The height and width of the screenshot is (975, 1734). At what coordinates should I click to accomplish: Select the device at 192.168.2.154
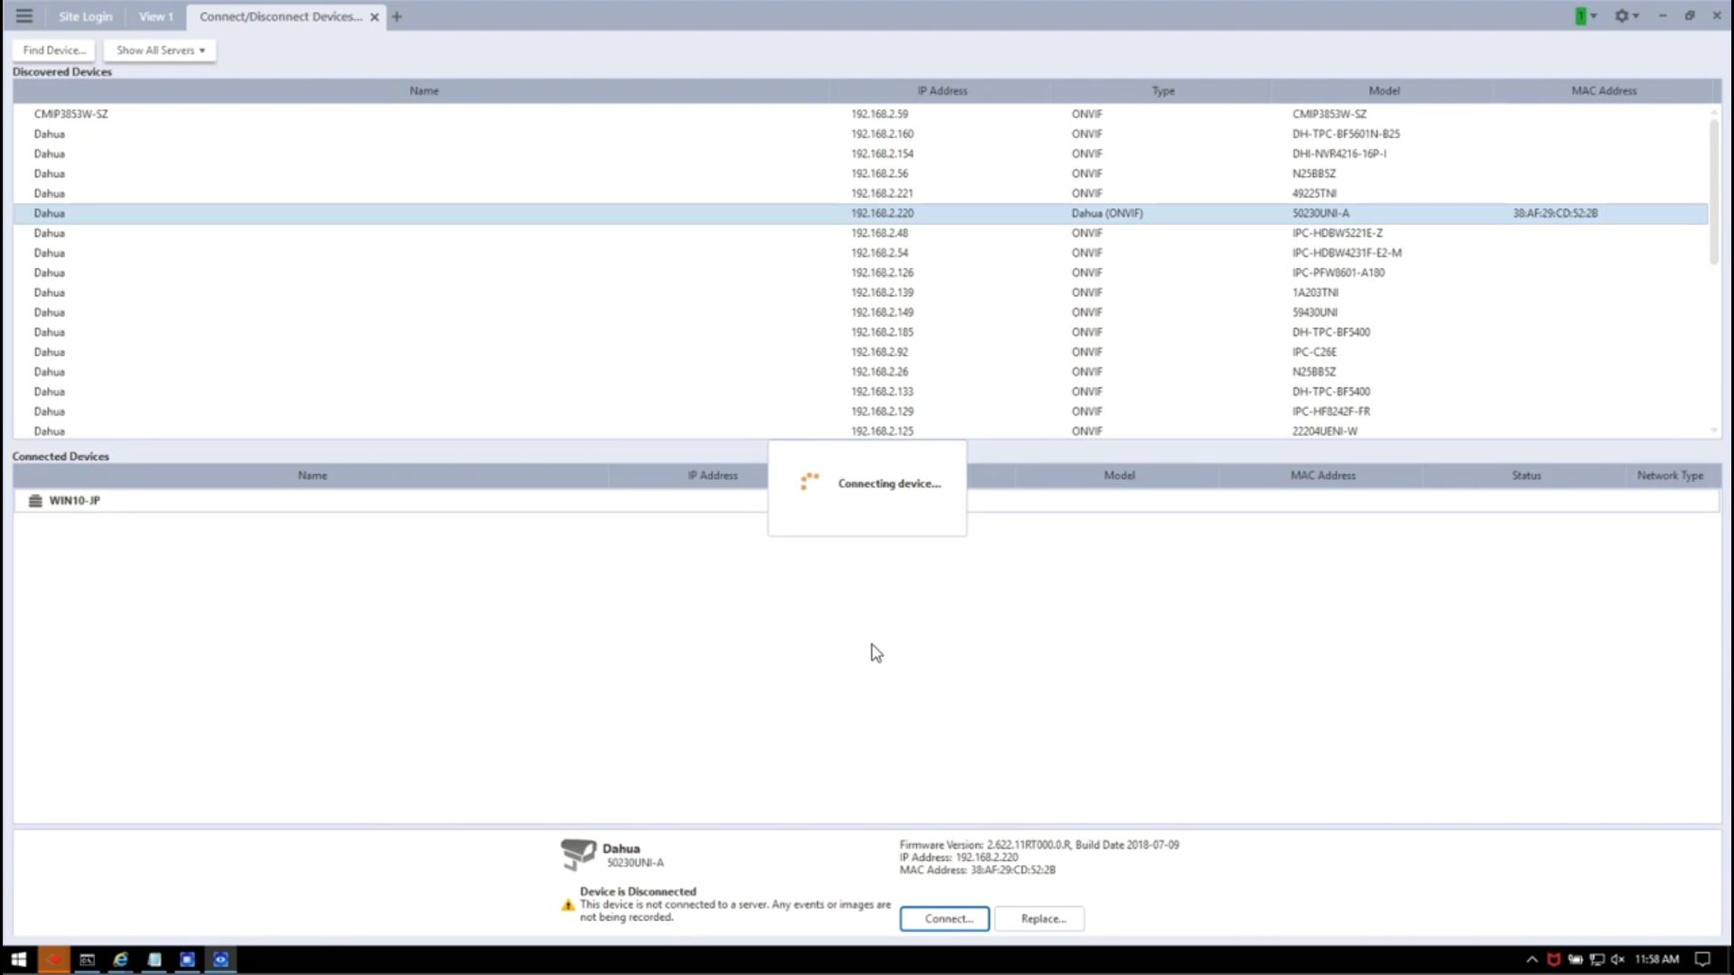(x=881, y=154)
